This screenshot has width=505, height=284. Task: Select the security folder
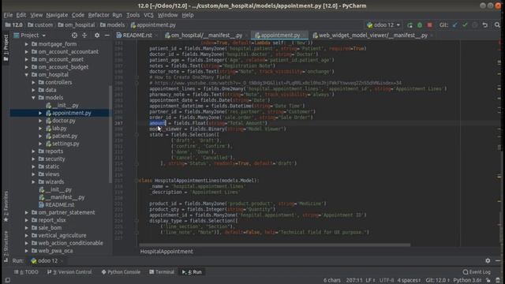tap(54, 159)
